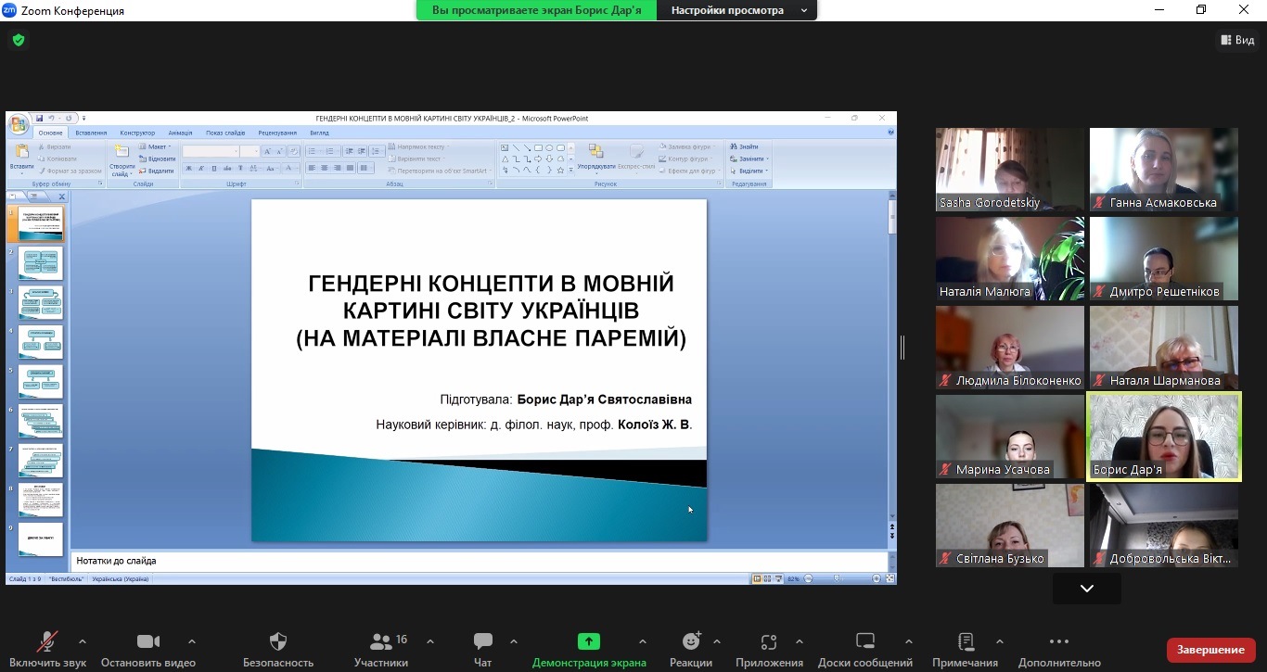
Task: Open the Участники list
Action: 381,649
